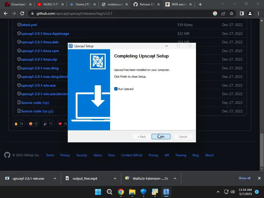Open Chrome three-dot menu
264x198 pixels.
[x=258, y=13]
